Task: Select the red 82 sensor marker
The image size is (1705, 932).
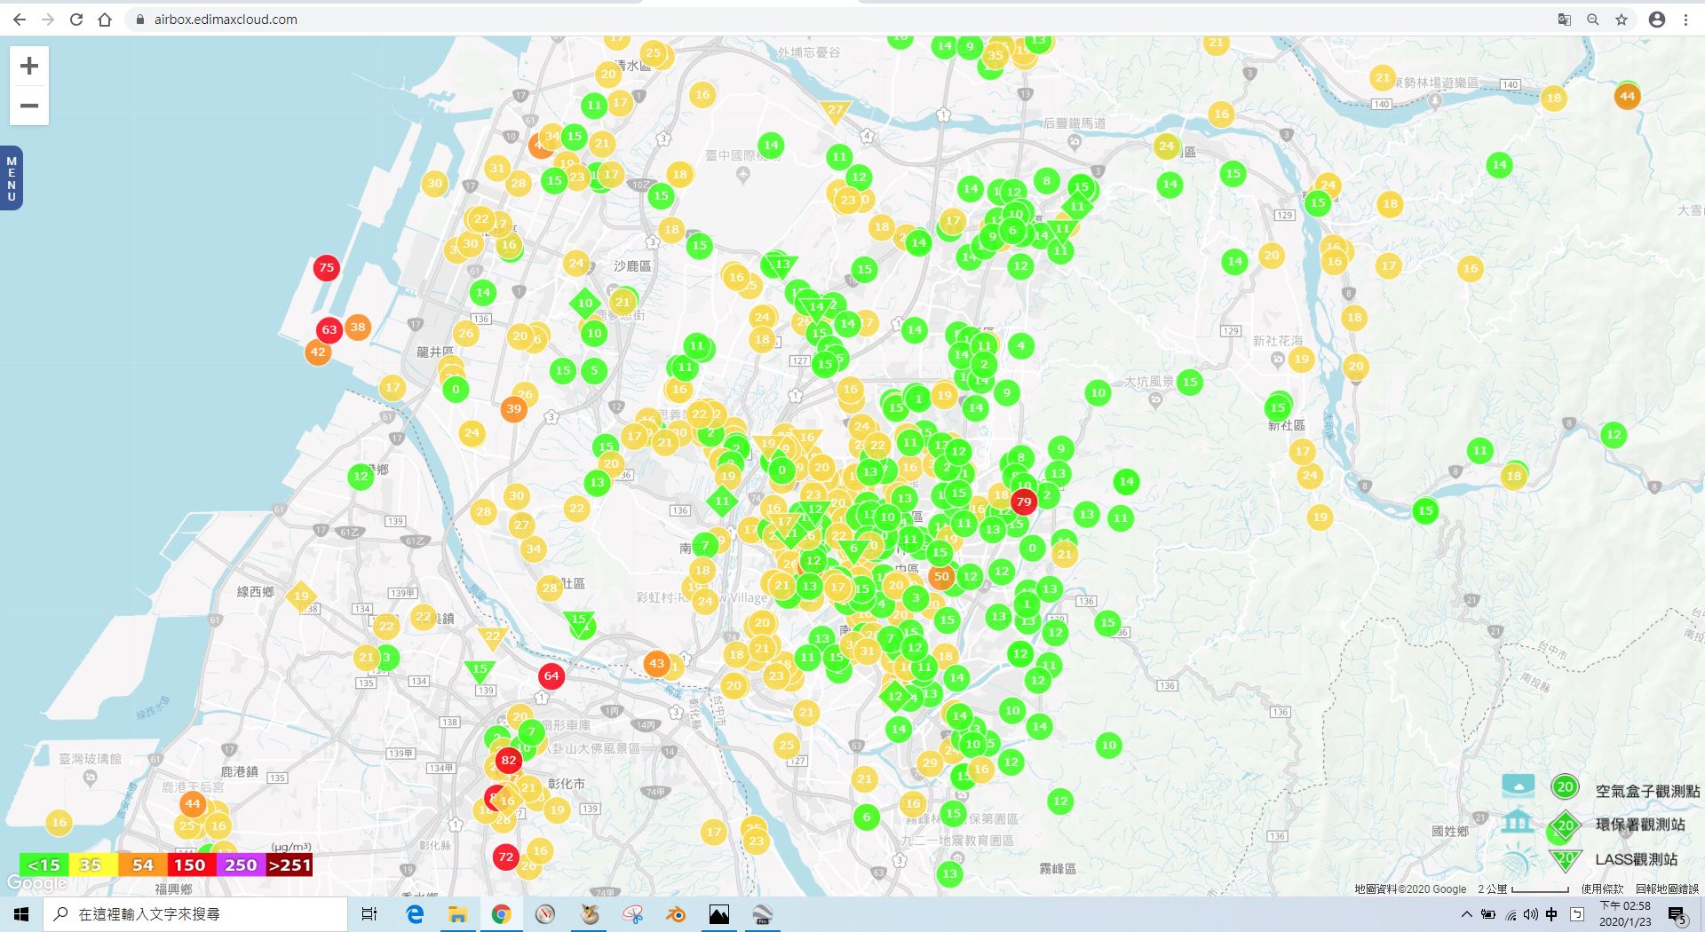Action: [509, 760]
